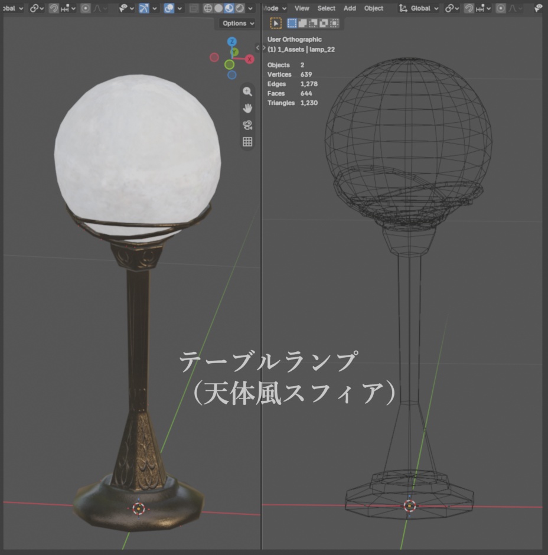Expand gizmo options arrow next to gizmo button

pyautogui.click(x=154, y=8)
